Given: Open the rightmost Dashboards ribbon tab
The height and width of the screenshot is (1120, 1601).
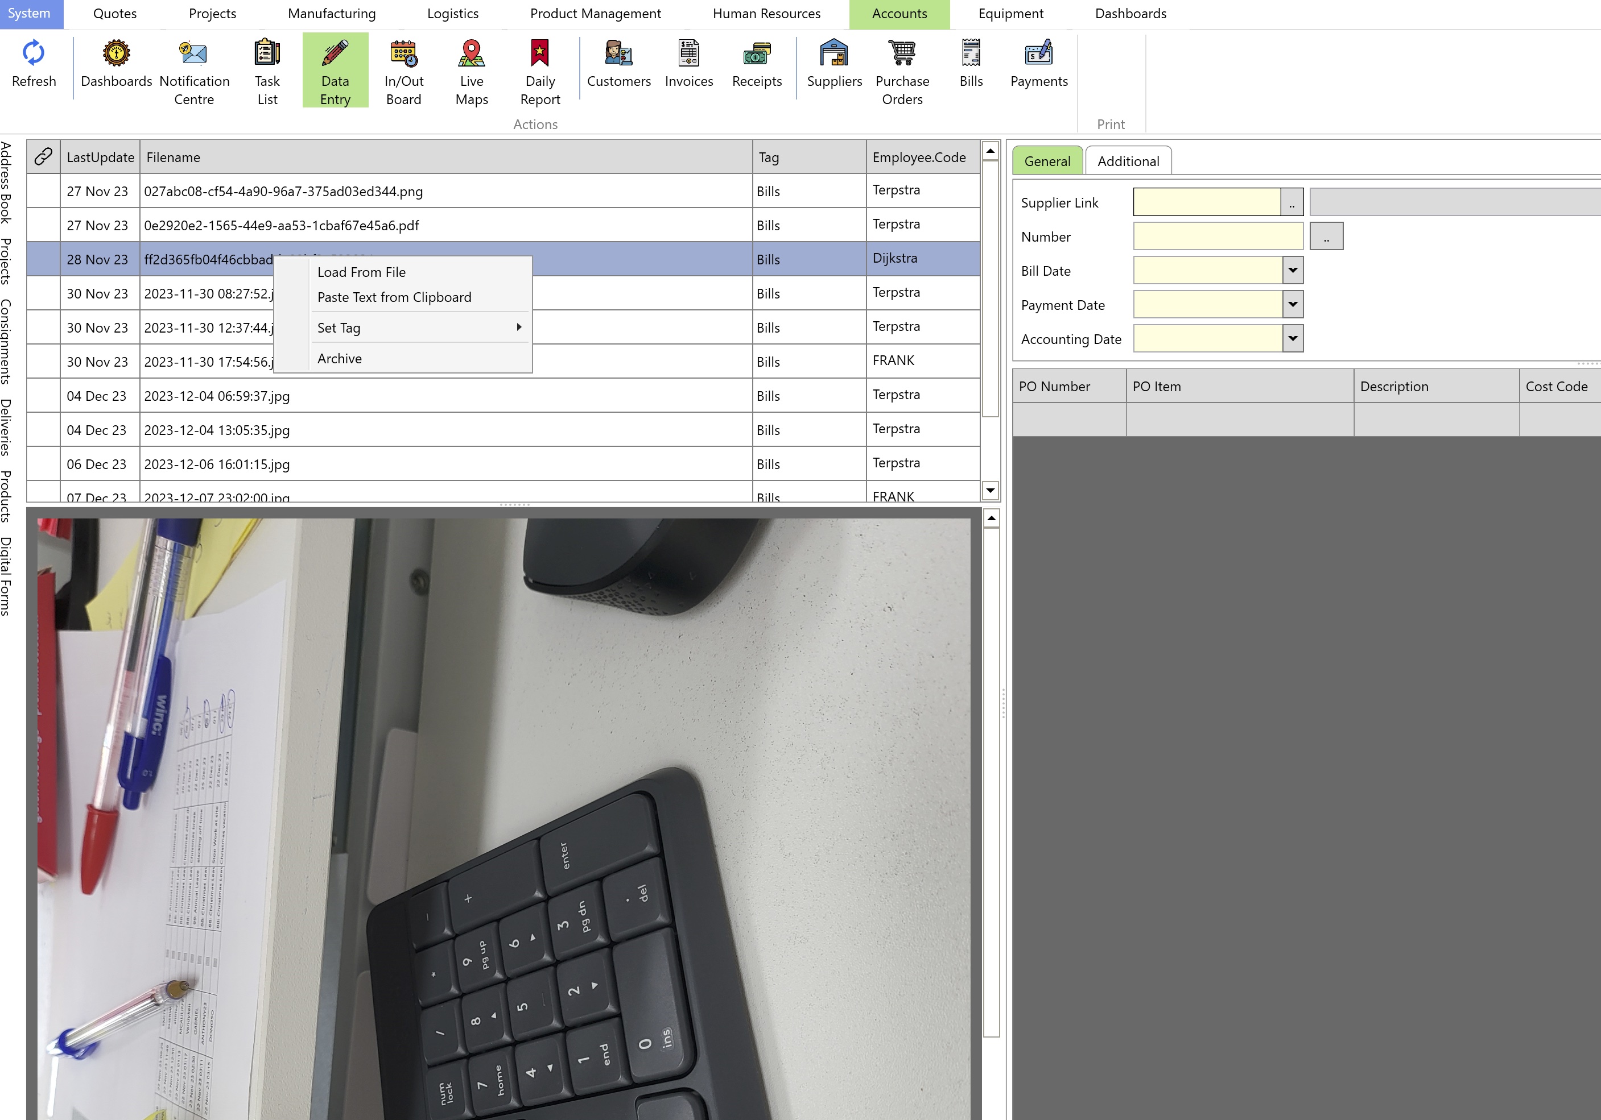Looking at the screenshot, I should click(1130, 13).
